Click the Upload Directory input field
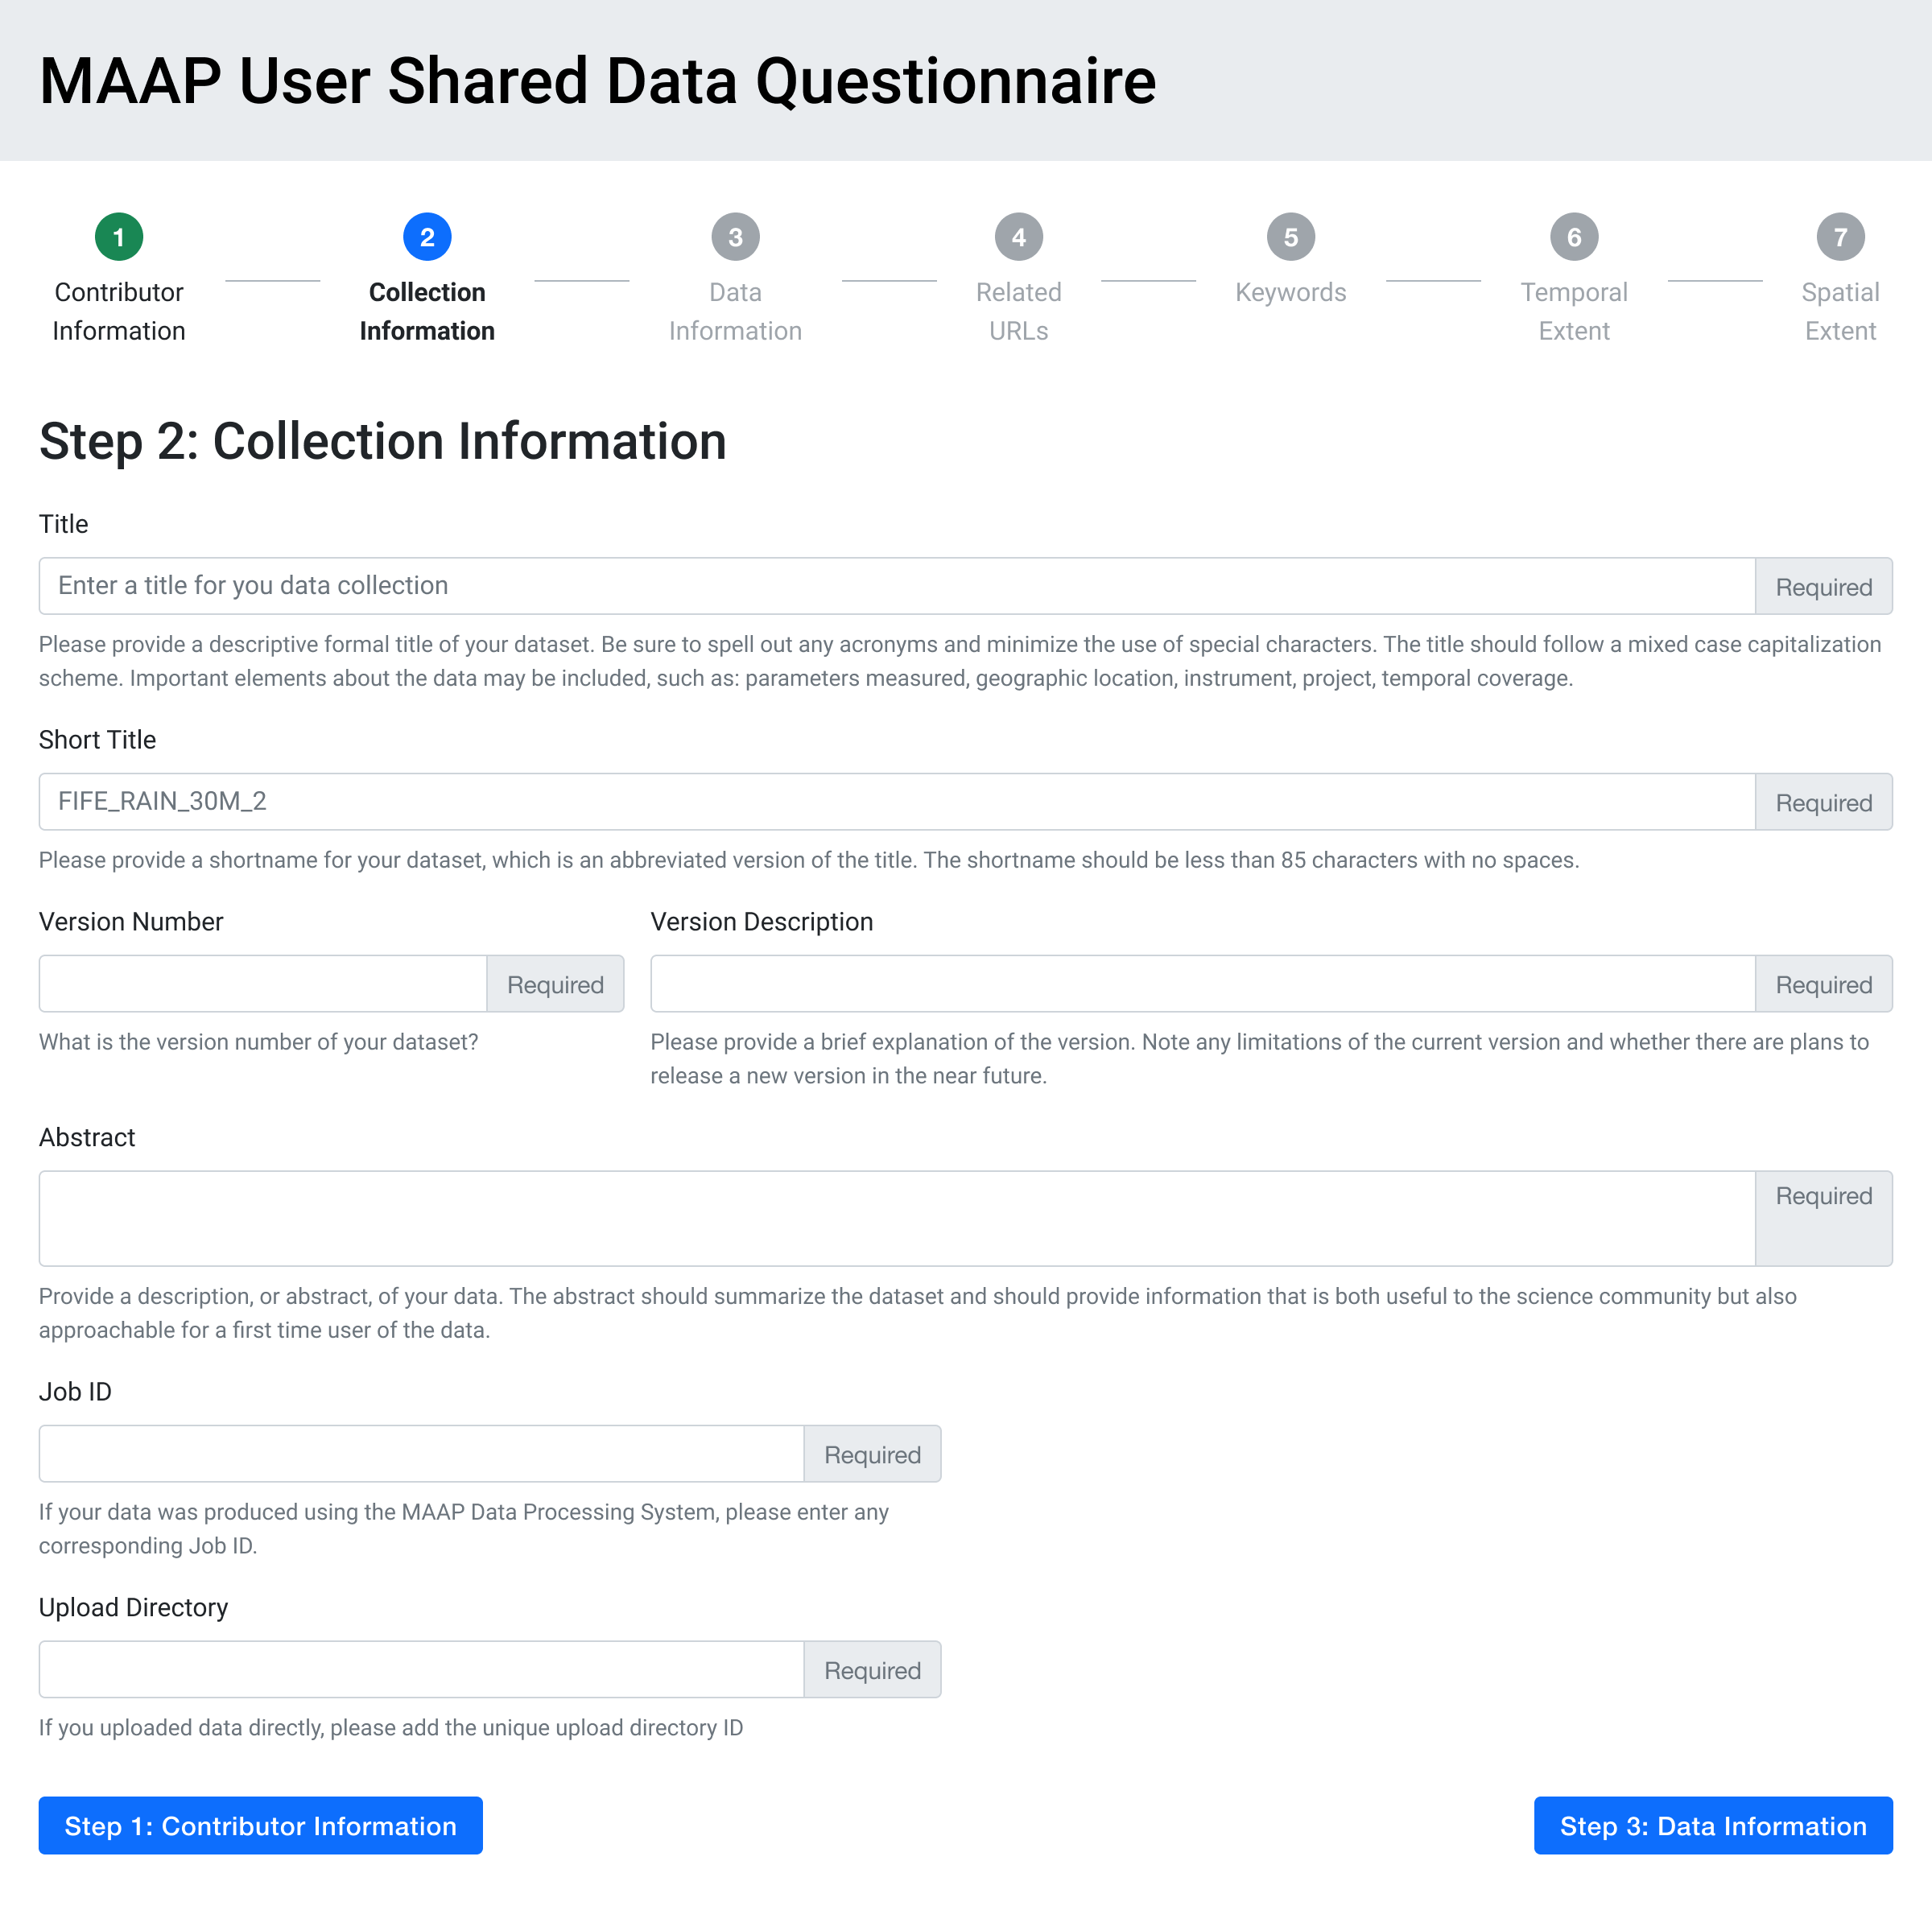 [420, 1669]
